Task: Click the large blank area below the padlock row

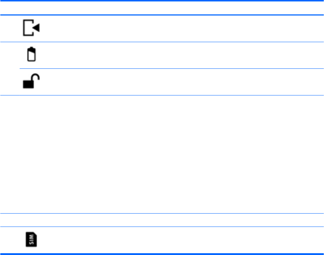Action: coord(162,154)
